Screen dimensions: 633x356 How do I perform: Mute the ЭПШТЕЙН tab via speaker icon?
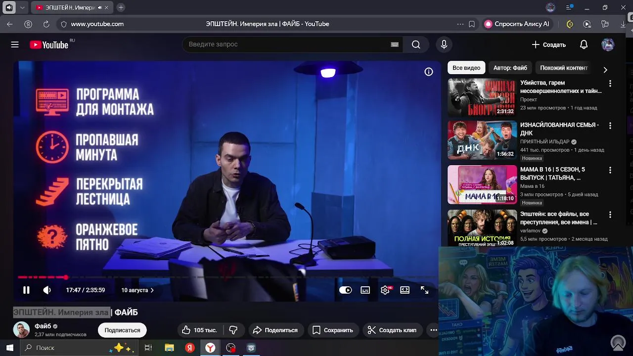coord(100,7)
